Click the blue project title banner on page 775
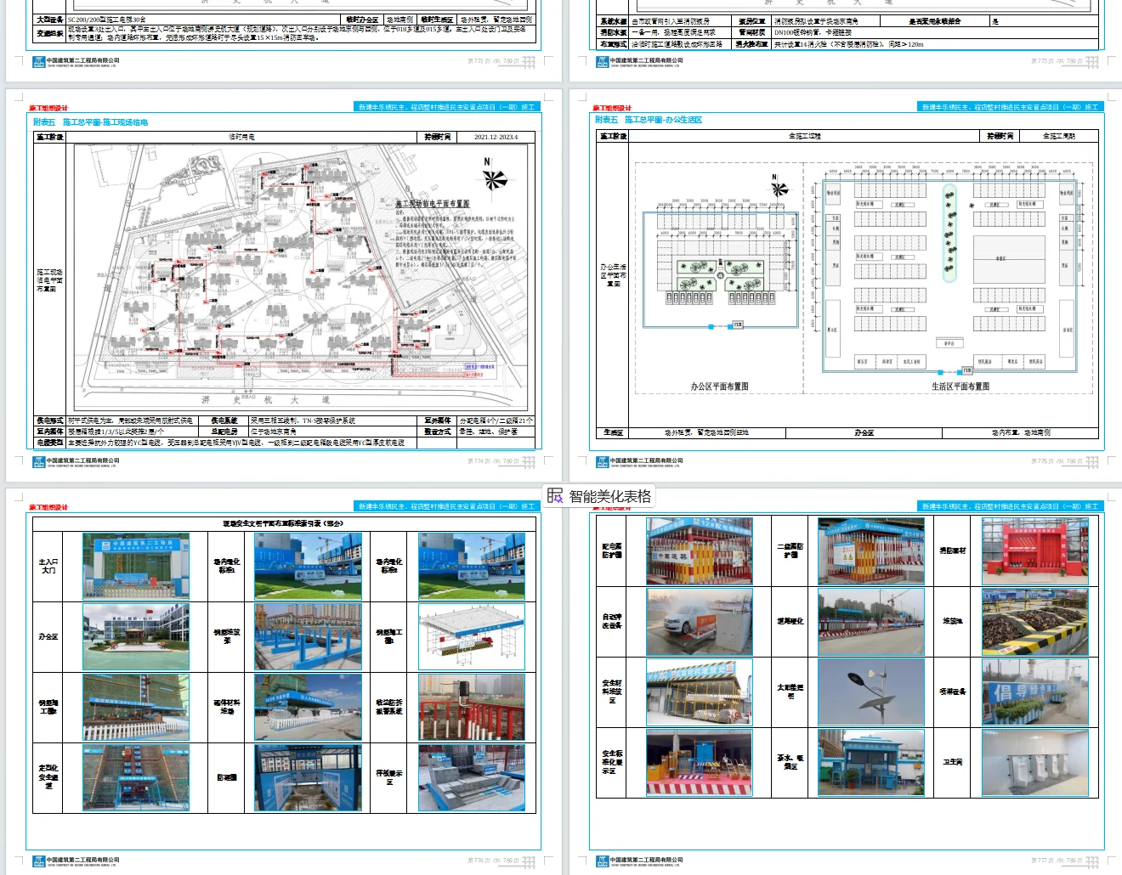 [1010, 107]
